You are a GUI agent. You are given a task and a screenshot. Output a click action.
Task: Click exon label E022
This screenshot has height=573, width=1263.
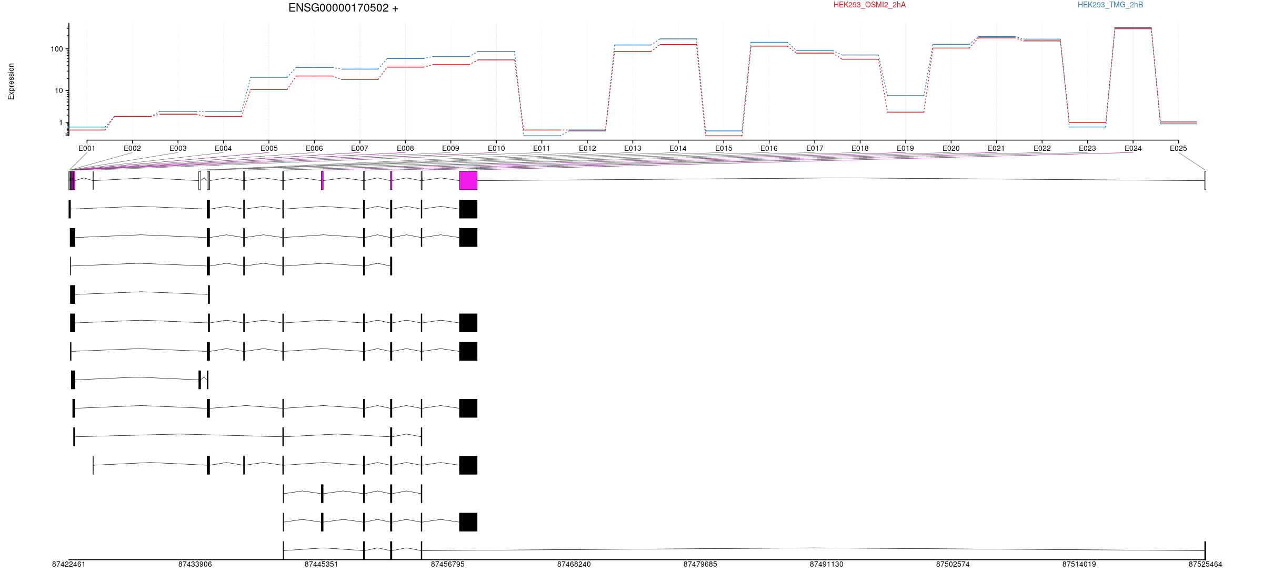(1042, 148)
